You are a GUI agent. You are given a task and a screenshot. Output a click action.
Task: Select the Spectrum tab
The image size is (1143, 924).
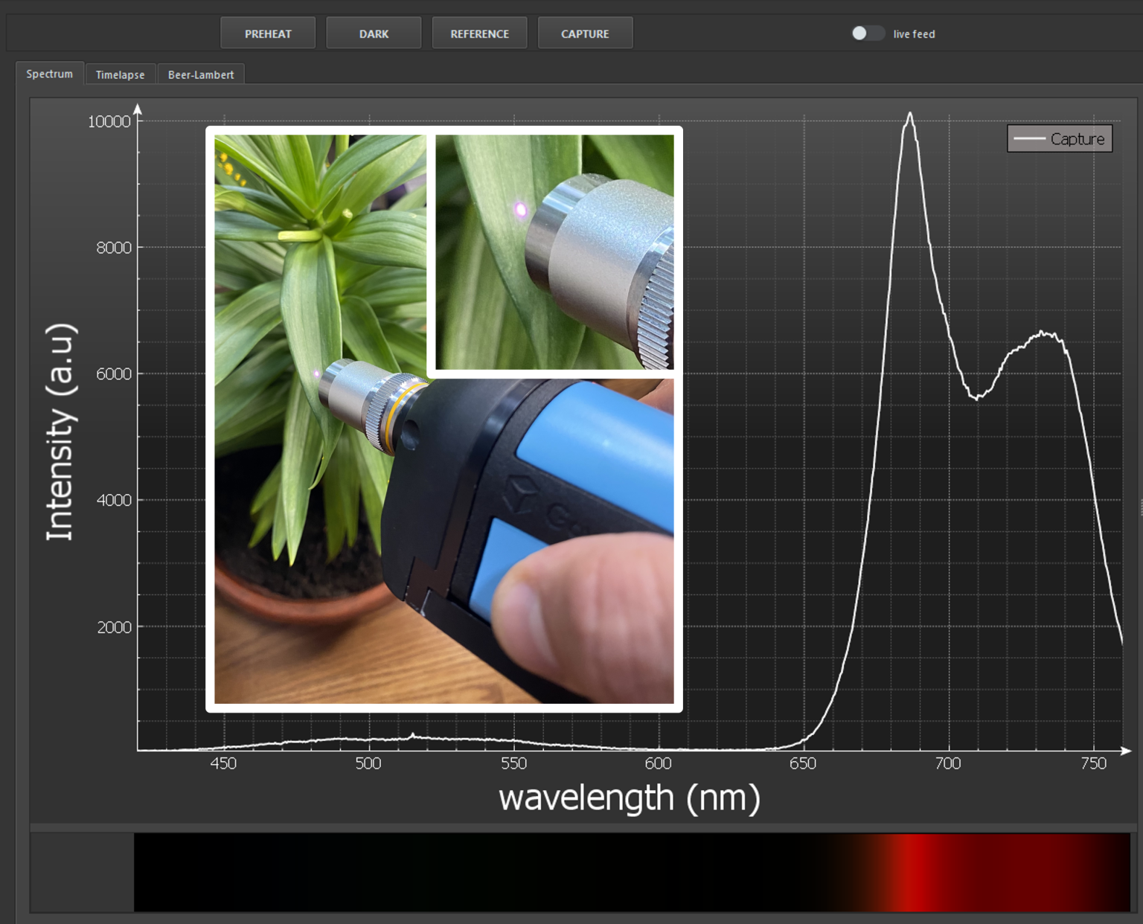[49, 74]
